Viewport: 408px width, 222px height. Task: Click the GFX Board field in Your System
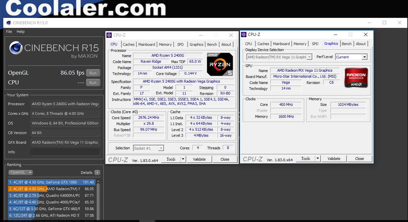click(65, 142)
